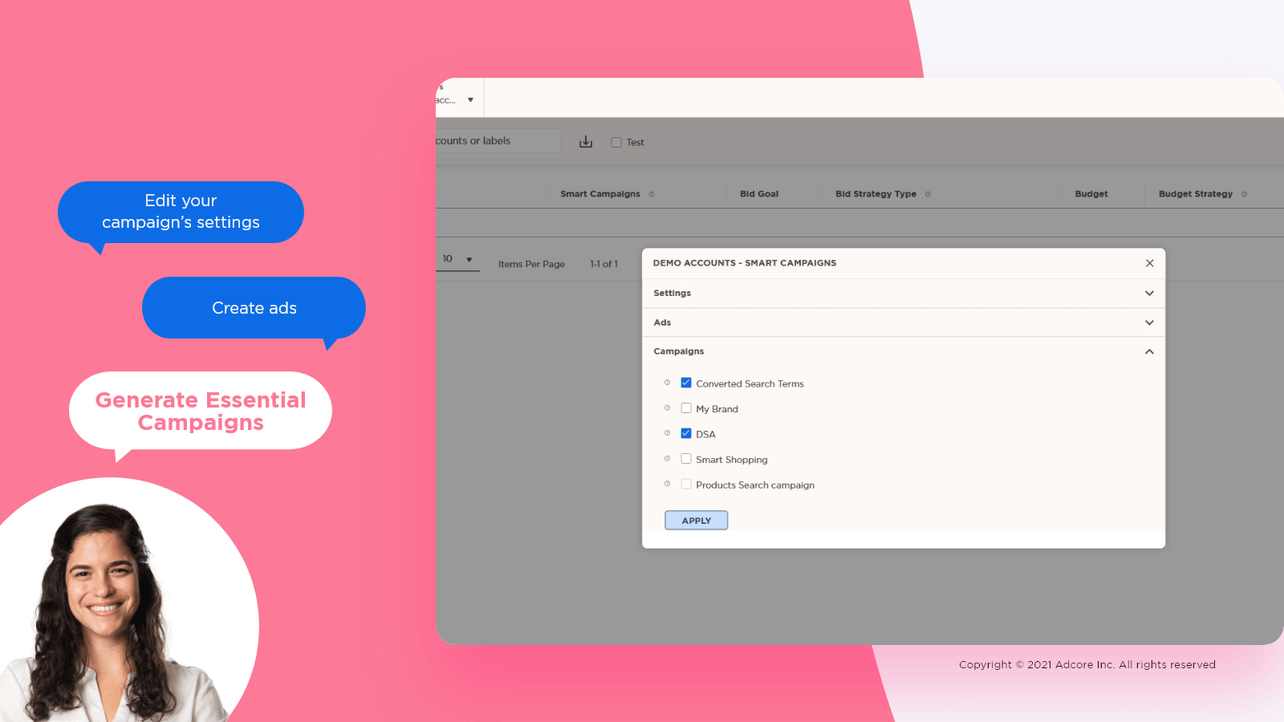
Task: Click info icon beside Smart Shopping
Action: [667, 459]
